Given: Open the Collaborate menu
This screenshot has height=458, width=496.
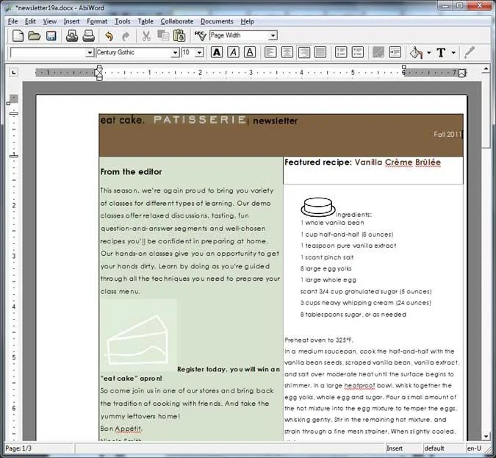Looking at the screenshot, I should tap(177, 21).
